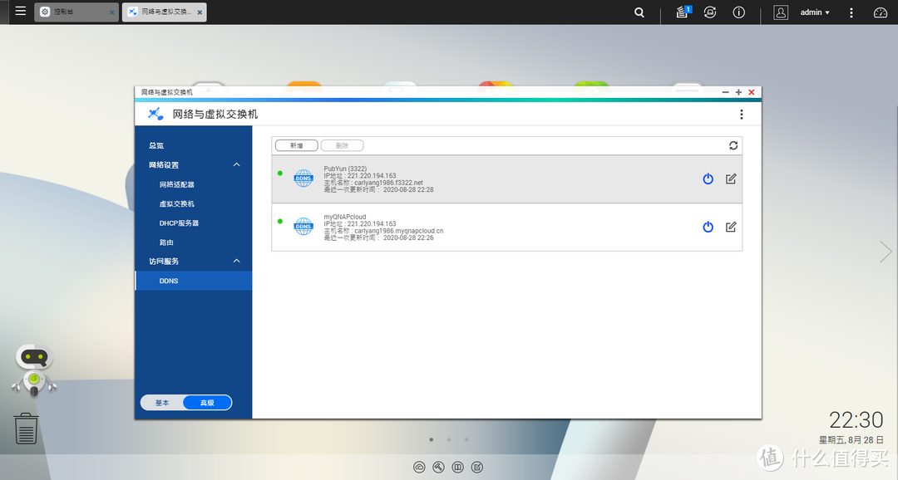Image resolution: width=898 pixels, height=480 pixels.
Task: Open the desktop recycle bin
Action: [26, 429]
